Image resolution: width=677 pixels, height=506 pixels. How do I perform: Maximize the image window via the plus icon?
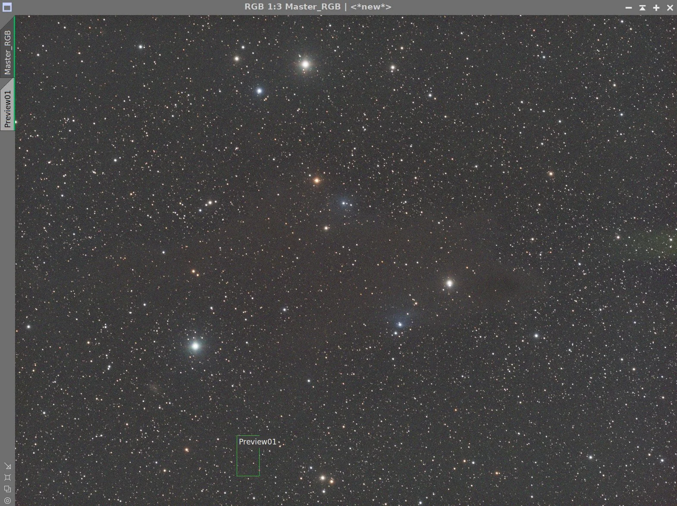[x=656, y=7]
